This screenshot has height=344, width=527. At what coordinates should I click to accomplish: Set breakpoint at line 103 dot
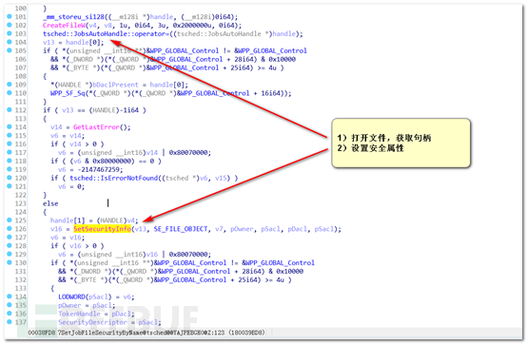click(10, 33)
